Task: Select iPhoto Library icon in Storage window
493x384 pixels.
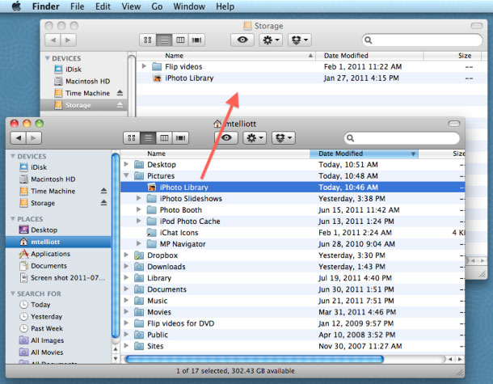Action: (x=157, y=78)
